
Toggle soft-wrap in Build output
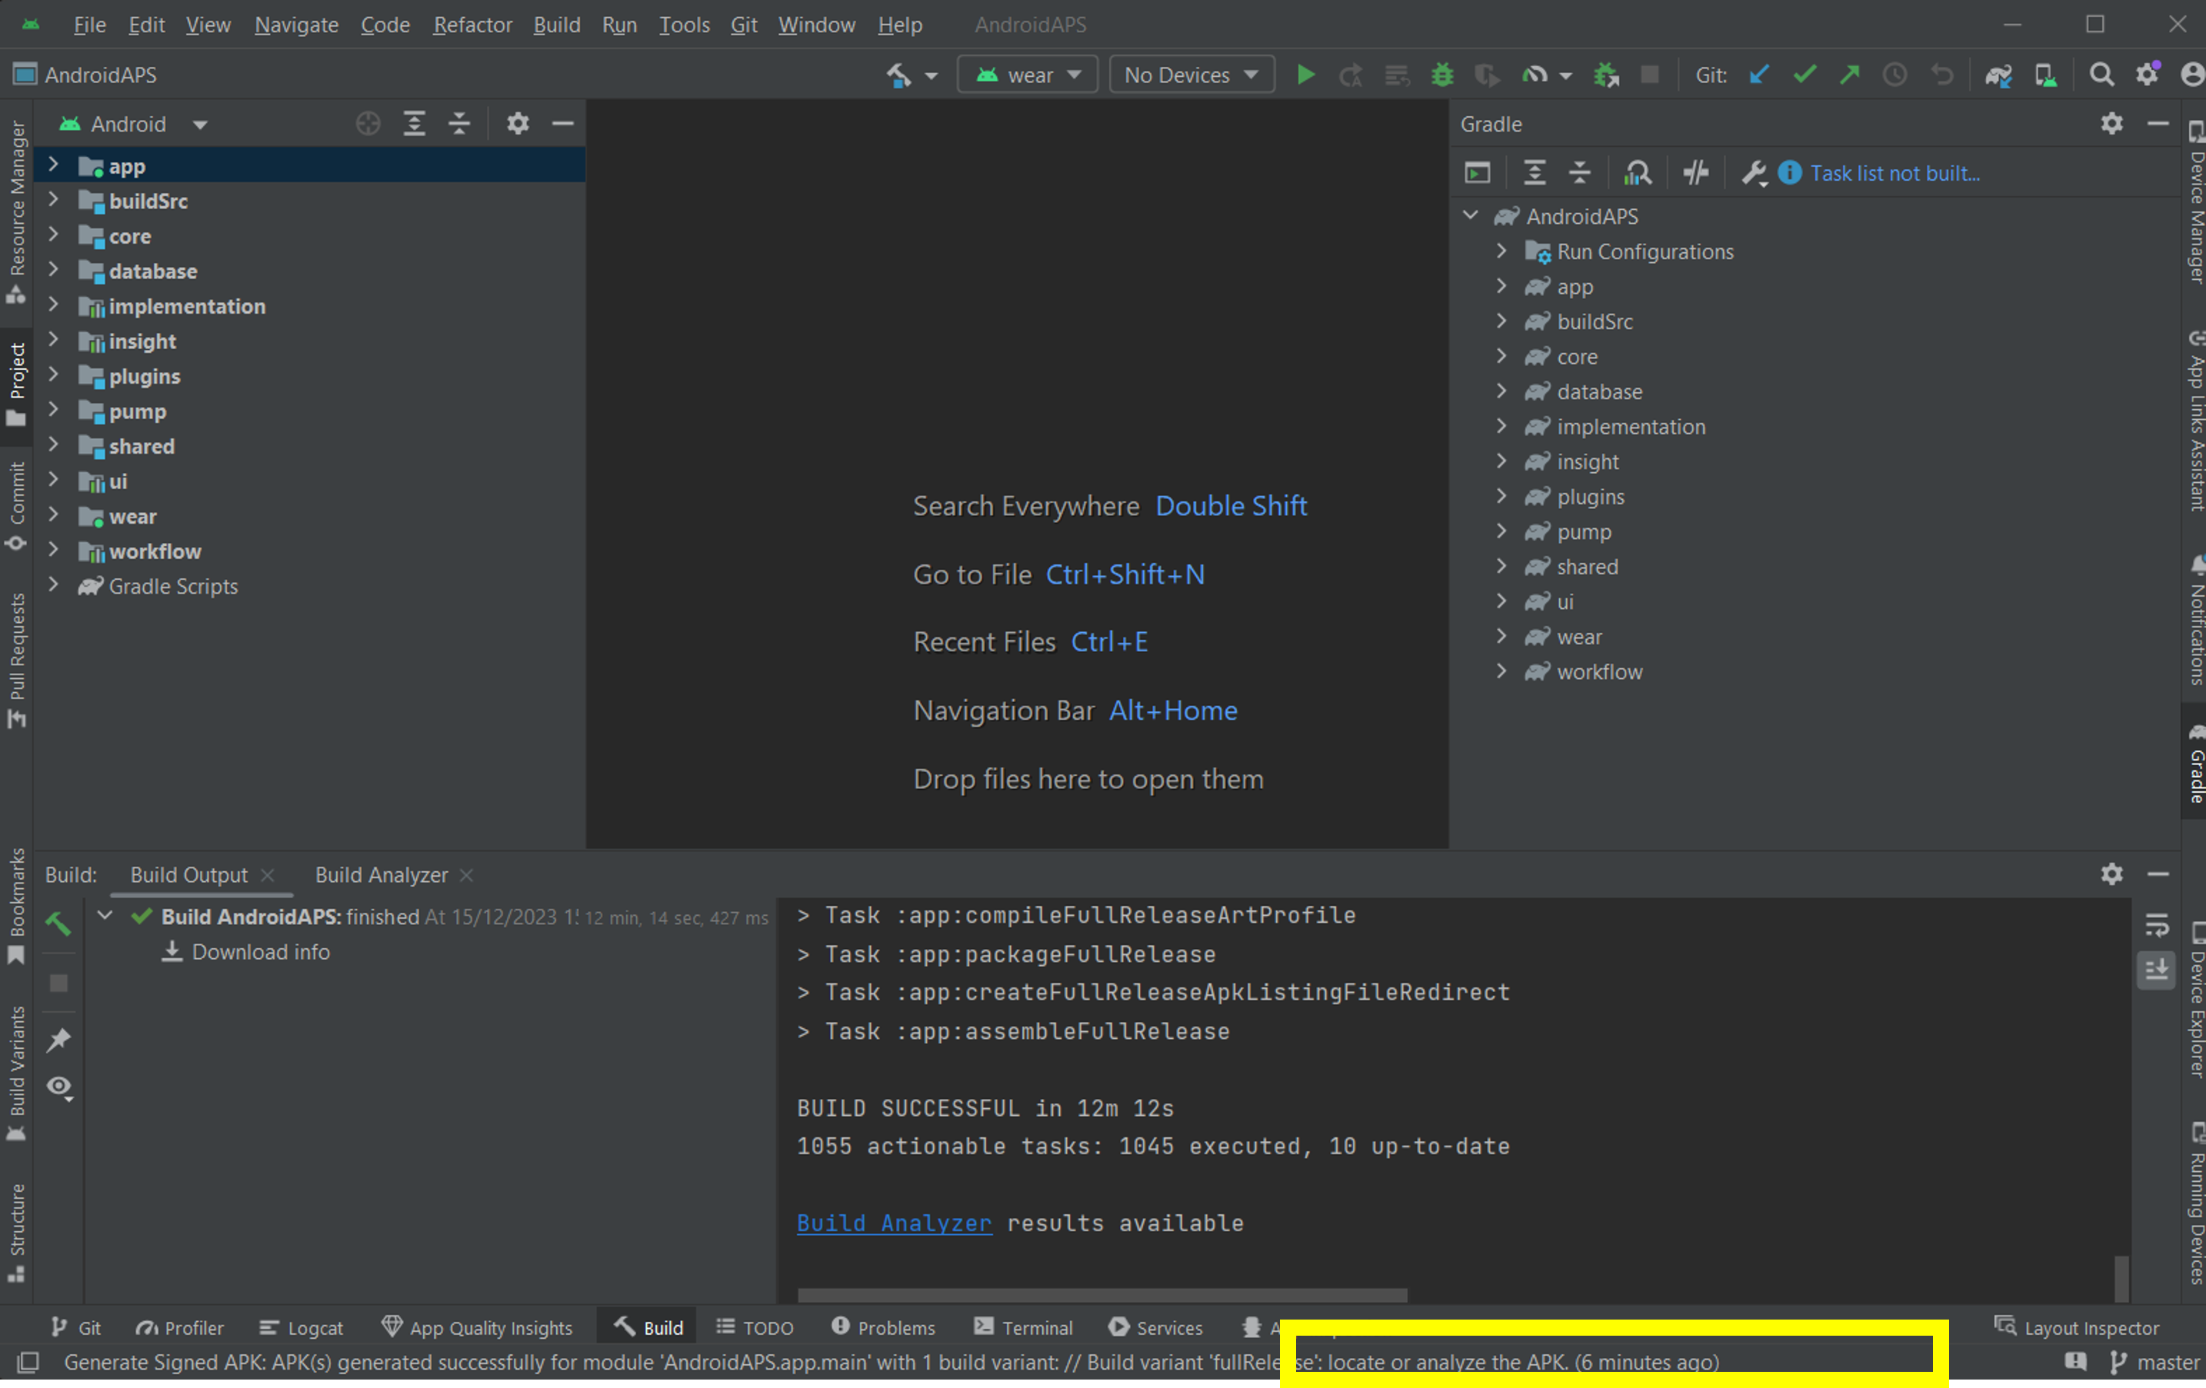coord(2157,925)
